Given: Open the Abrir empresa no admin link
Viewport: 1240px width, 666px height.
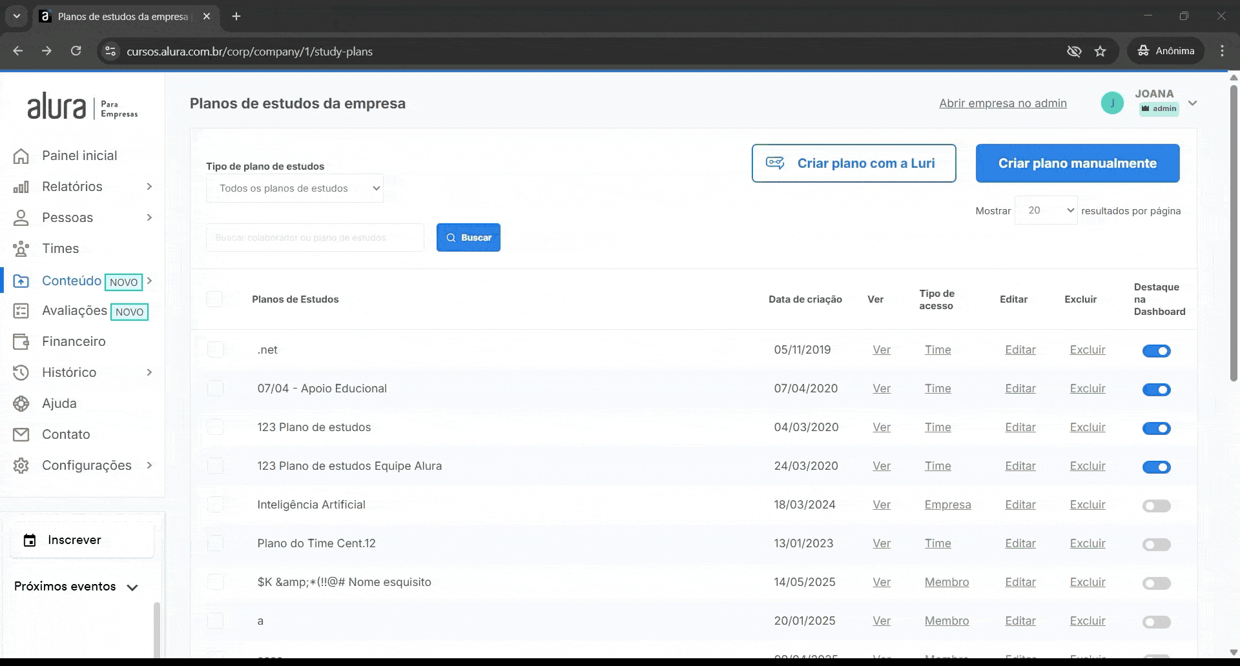Looking at the screenshot, I should (1002, 103).
